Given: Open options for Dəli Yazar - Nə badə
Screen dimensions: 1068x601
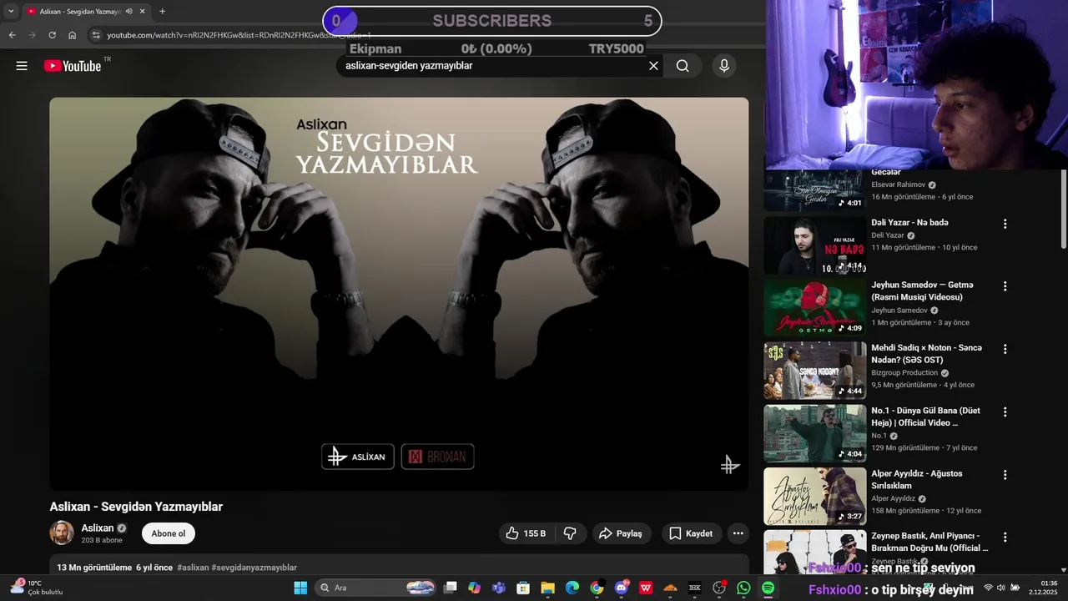Looking at the screenshot, I should click(1005, 224).
